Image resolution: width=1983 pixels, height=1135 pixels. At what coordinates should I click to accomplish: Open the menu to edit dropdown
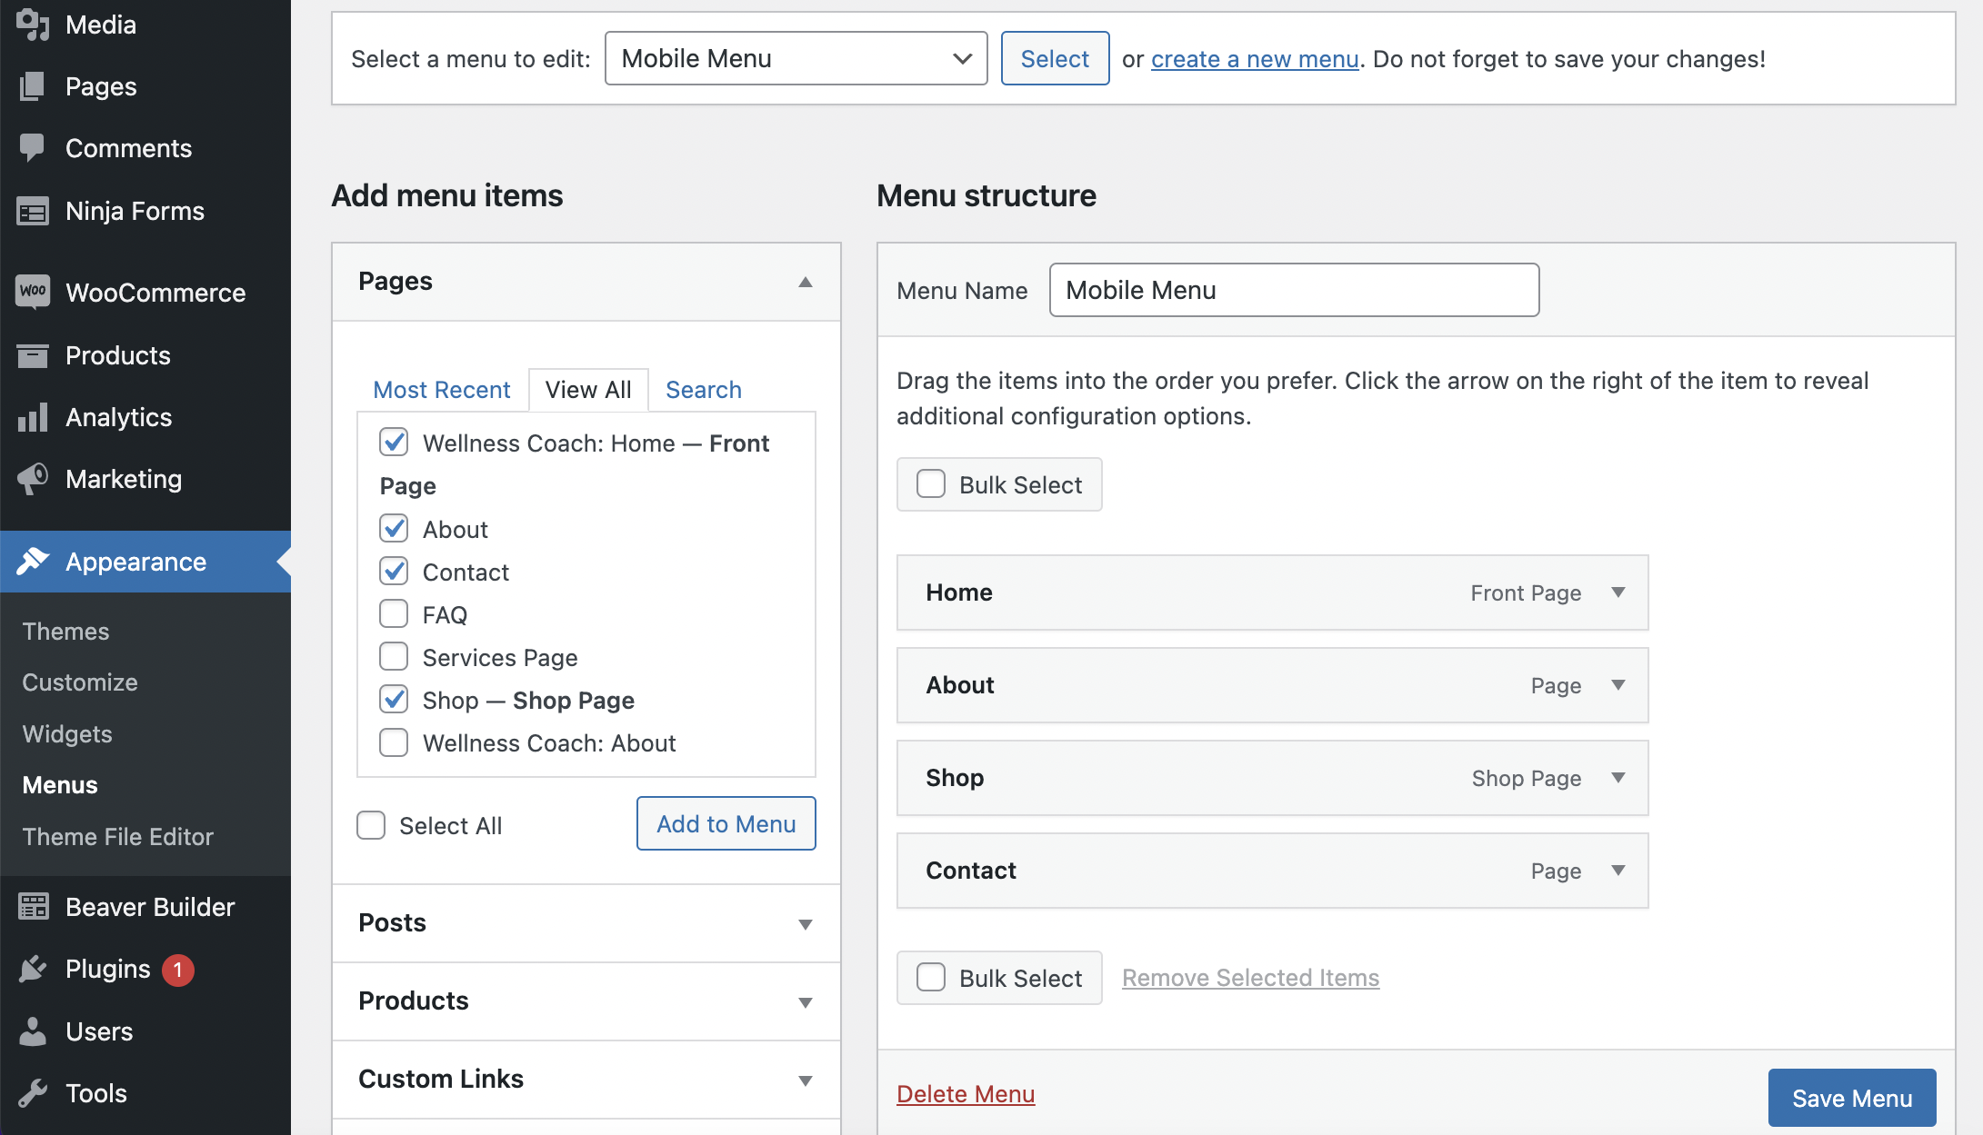(x=796, y=59)
